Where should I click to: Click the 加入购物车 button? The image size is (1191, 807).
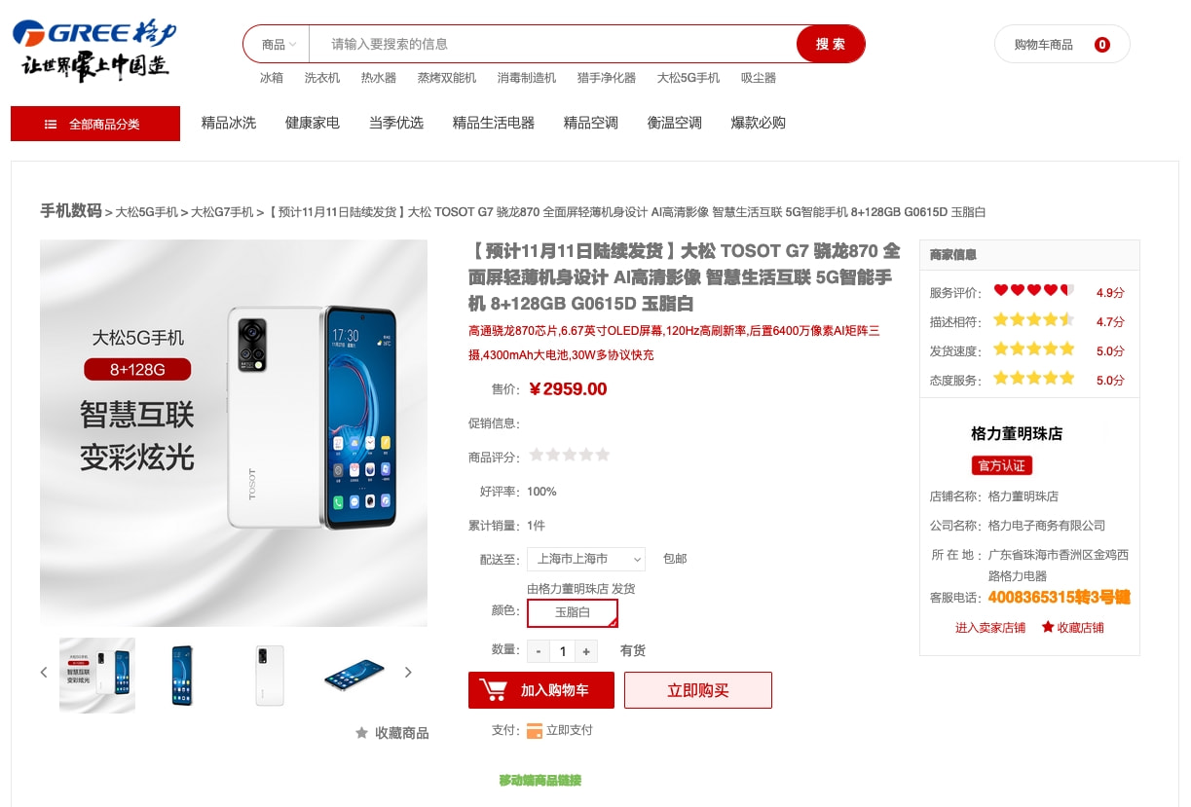541,690
